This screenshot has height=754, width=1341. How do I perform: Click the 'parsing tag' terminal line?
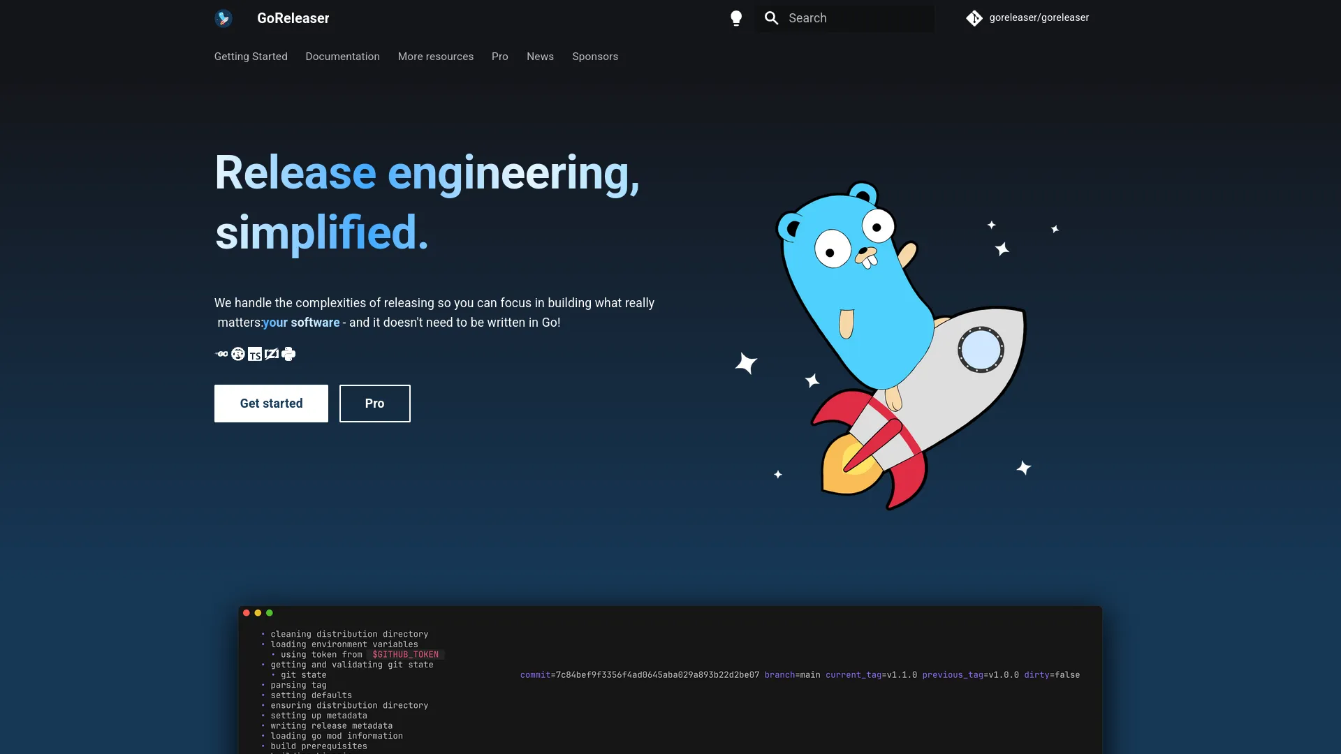pos(298,685)
